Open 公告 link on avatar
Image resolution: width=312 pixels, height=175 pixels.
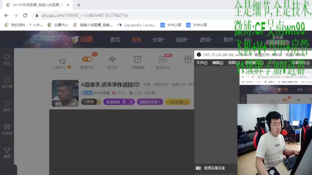tap(72, 103)
